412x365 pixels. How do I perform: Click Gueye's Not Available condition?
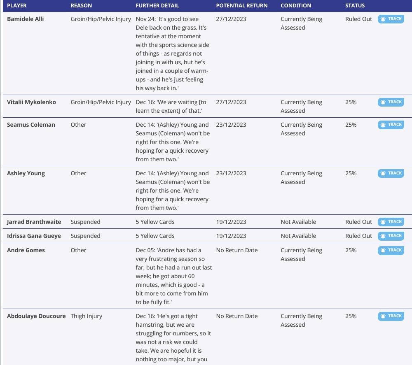coord(298,236)
